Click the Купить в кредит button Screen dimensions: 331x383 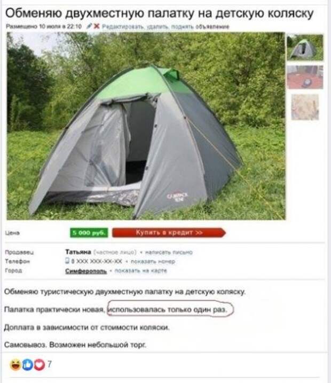(169, 232)
